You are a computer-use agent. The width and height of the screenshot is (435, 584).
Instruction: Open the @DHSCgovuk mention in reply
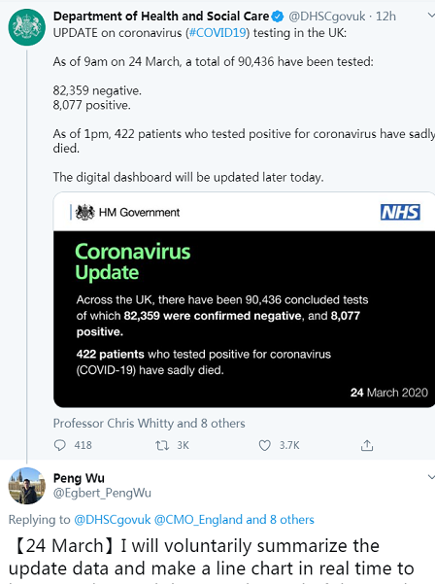(x=113, y=520)
